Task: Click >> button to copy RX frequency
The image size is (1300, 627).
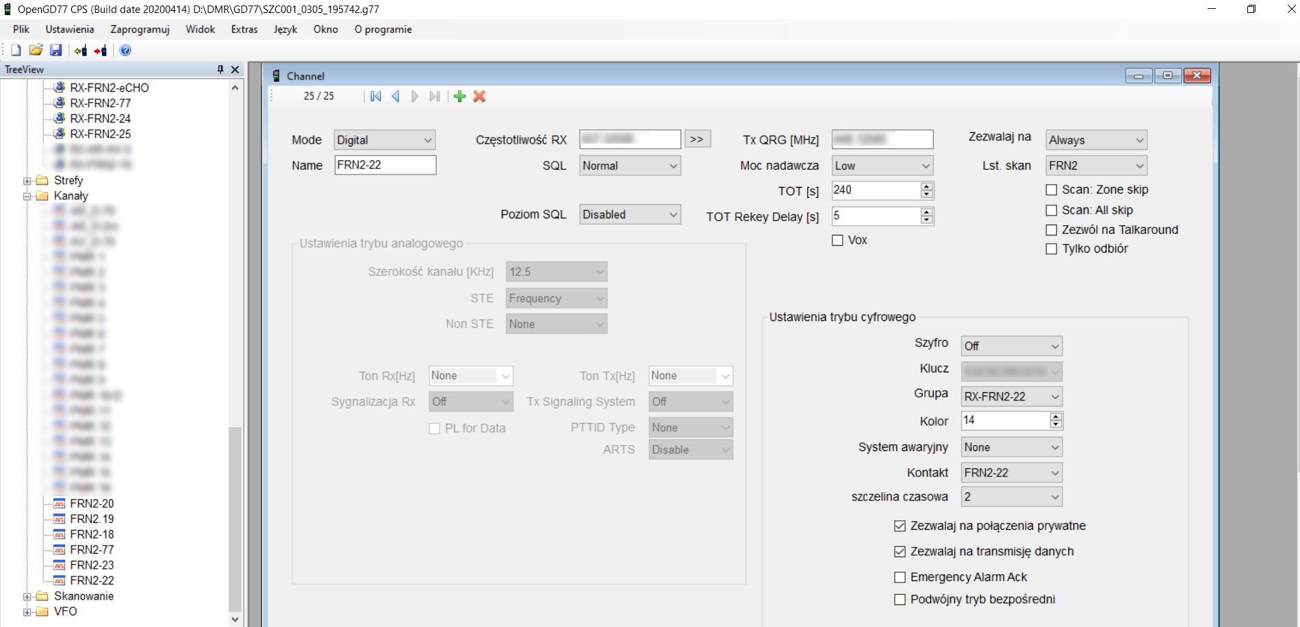Action: click(698, 139)
